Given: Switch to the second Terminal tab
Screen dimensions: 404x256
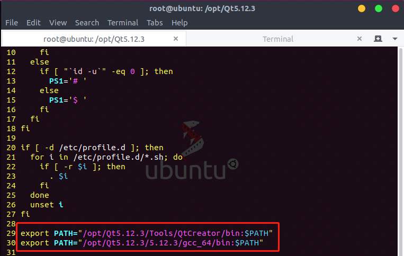Looking at the screenshot, I should coord(278,39).
